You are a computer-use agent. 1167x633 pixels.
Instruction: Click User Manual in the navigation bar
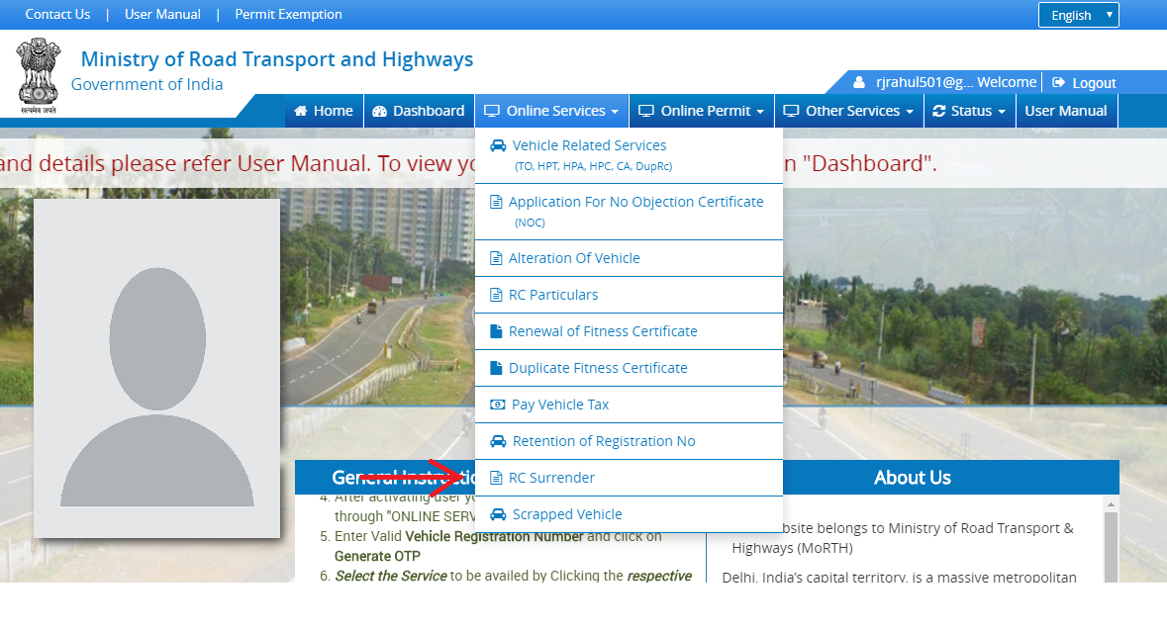(x=1066, y=111)
